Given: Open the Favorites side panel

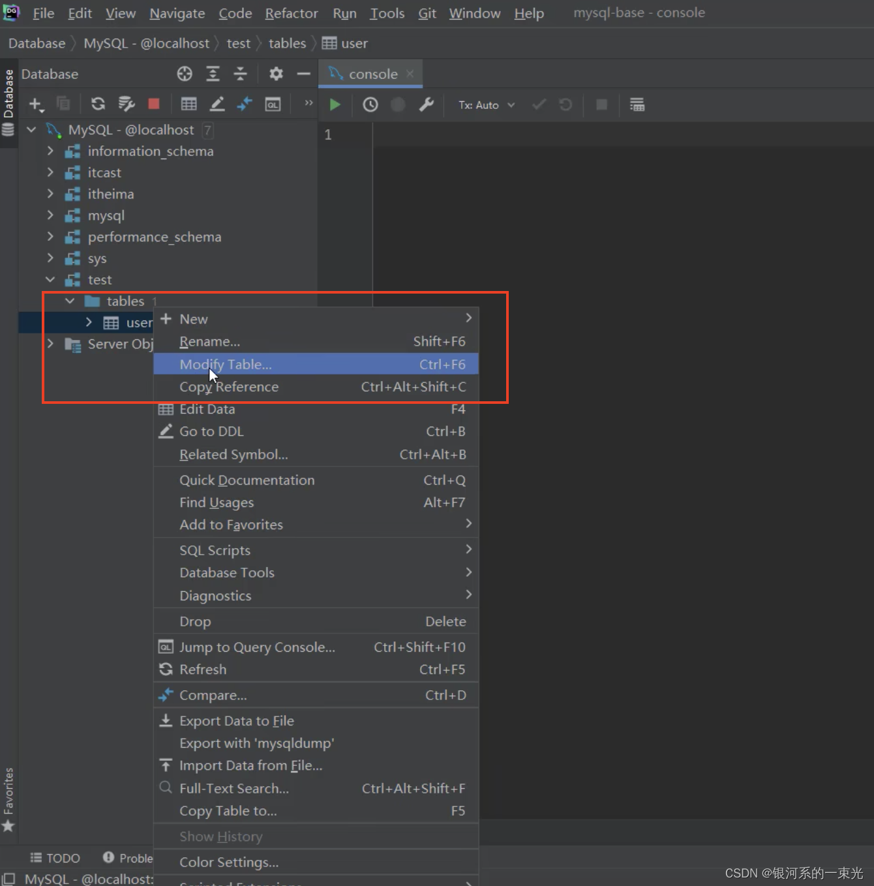Looking at the screenshot, I should coord(8,799).
